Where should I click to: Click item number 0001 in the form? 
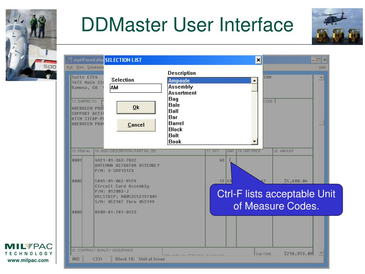click(x=77, y=160)
